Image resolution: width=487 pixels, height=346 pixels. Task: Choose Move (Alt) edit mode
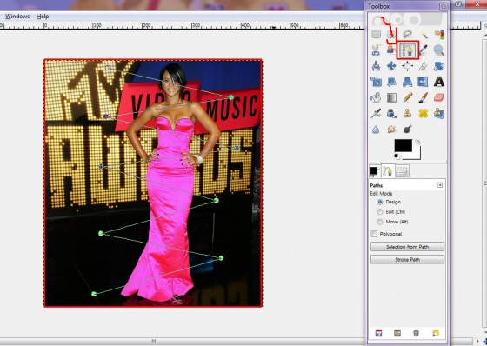pos(379,222)
